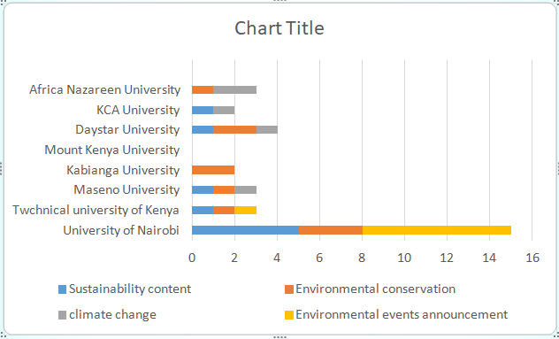
Task: Click Africa Nazareen University gray bar segment
Action: [x=235, y=89]
